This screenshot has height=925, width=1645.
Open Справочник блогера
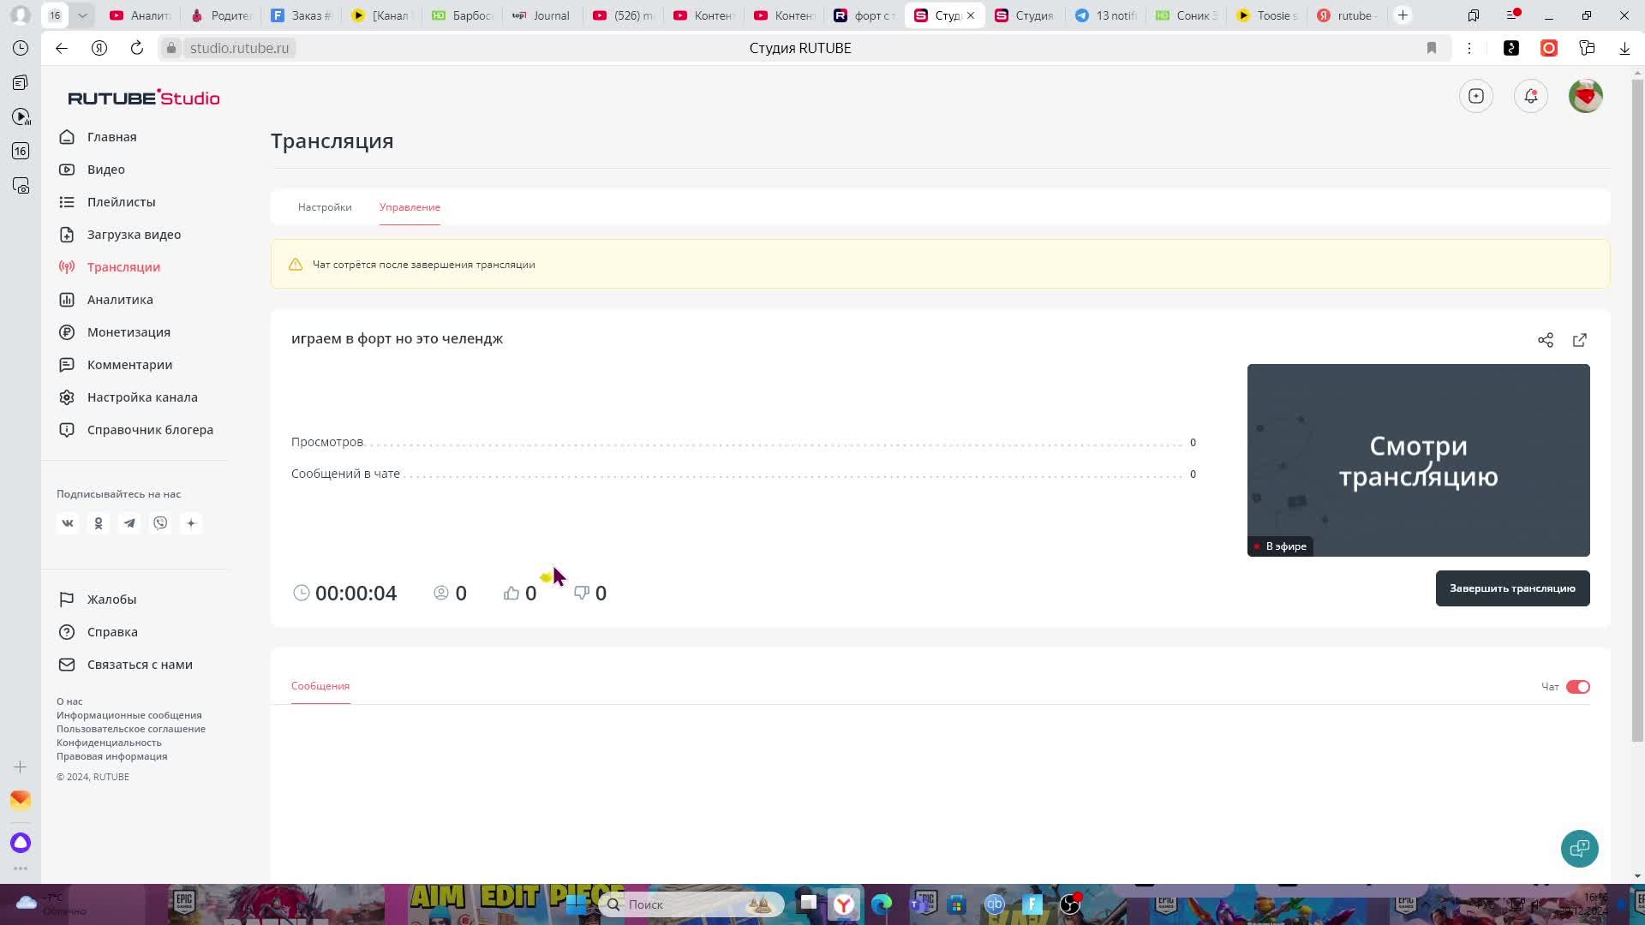136,430
